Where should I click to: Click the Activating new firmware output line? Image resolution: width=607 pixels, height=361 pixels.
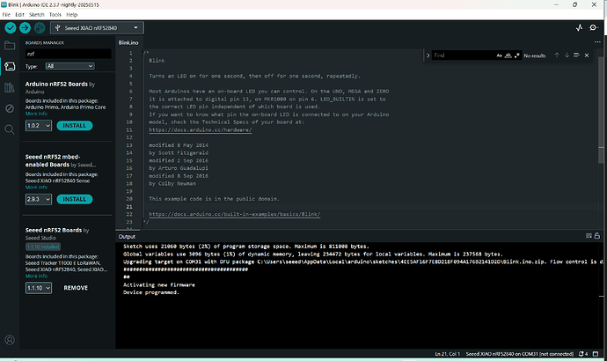point(159,284)
